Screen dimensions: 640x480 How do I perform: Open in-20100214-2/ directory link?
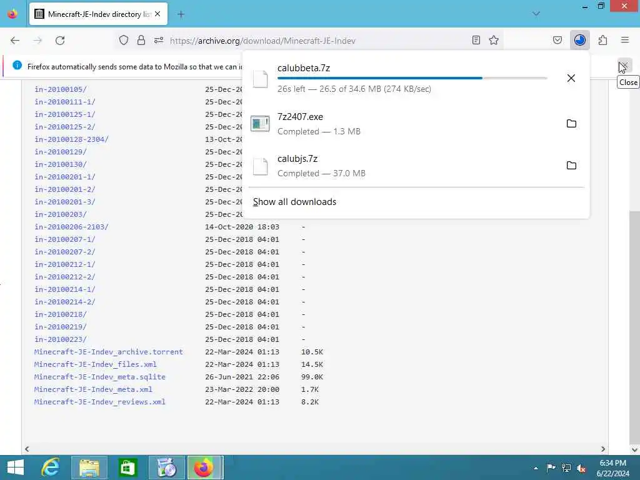tap(64, 302)
